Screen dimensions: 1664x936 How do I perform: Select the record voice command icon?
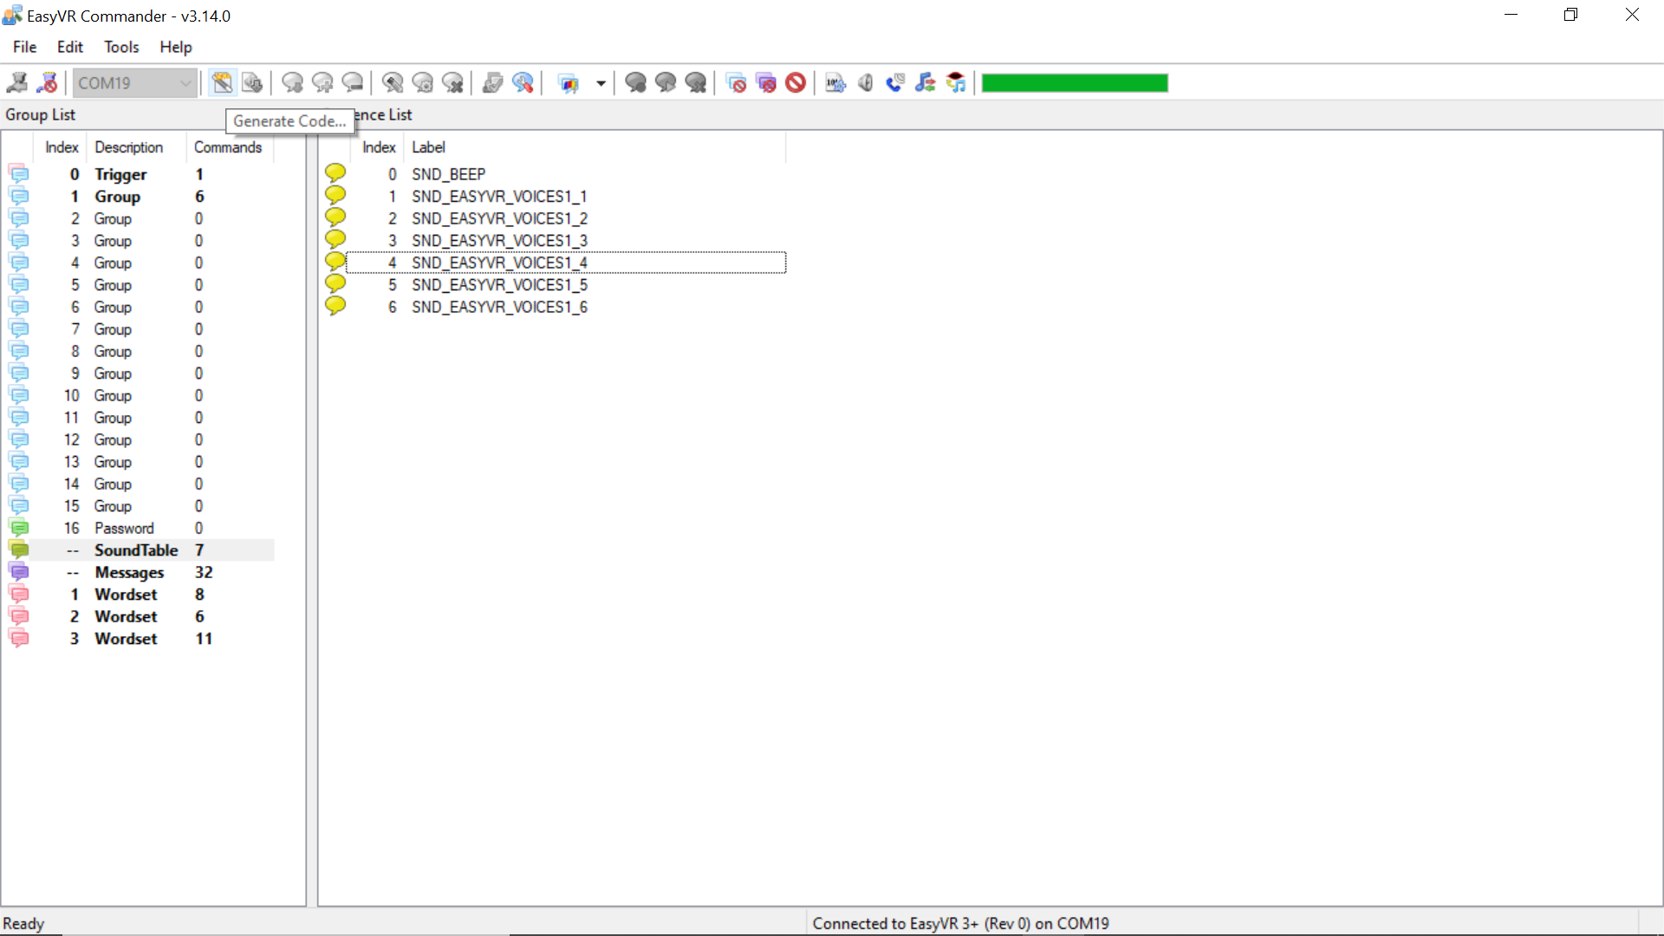point(637,82)
